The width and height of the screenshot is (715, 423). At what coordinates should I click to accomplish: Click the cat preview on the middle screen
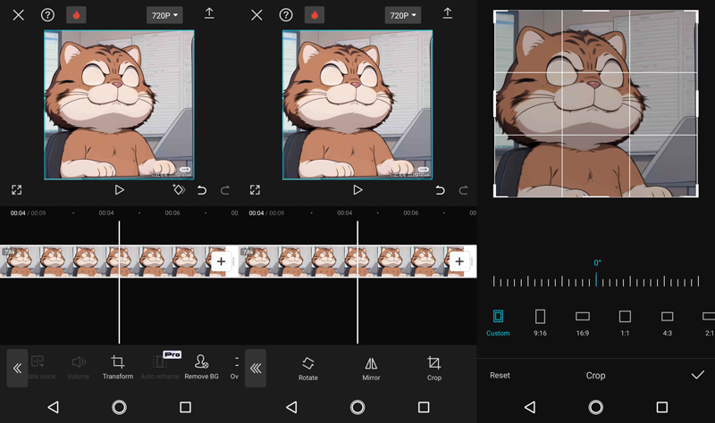[357, 104]
